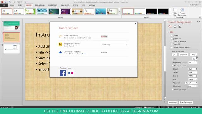Open the HOME ribbon tab
Image resolution: width=202 pixels, height=114 pixels.
click(x=12, y=5)
